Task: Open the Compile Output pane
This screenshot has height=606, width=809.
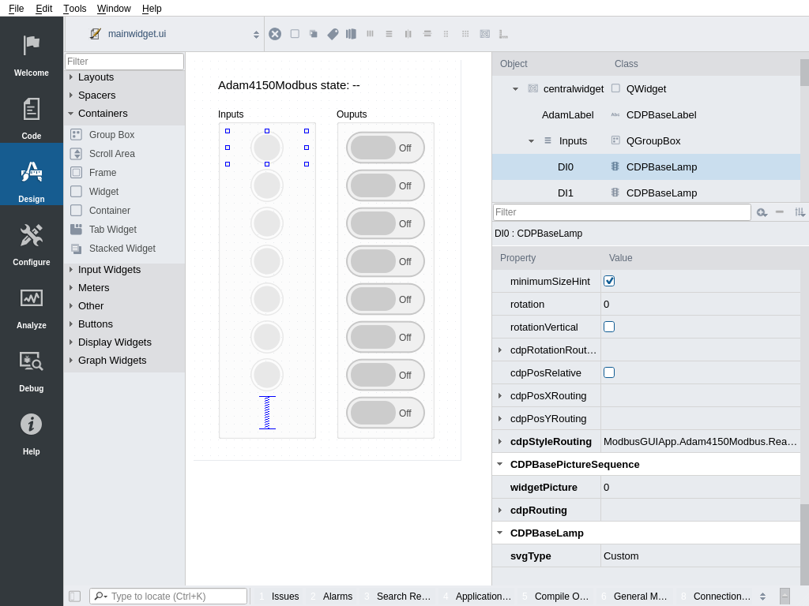Action: pyautogui.click(x=555, y=597)
